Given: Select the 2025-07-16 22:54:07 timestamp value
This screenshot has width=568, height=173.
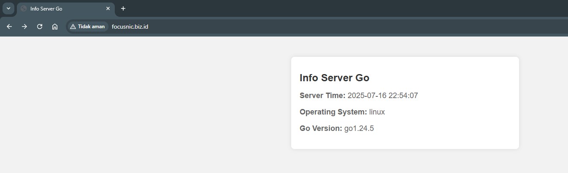Looking at the screenshot, I should click(382, 96).
